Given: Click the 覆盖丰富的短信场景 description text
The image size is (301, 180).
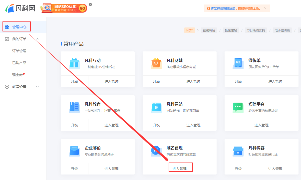Looking at the screenshot, I should [263, 111].
